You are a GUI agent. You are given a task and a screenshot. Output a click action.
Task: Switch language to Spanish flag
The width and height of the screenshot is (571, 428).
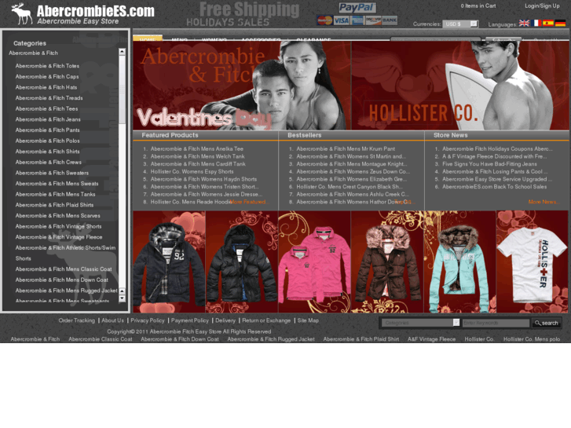click(x=548, y=24)
